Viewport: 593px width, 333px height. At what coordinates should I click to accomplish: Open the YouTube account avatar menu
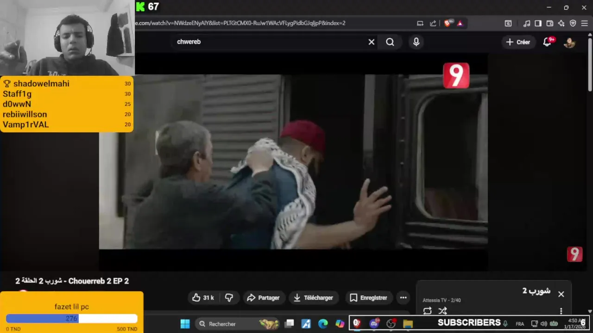(x=569, y=42)
